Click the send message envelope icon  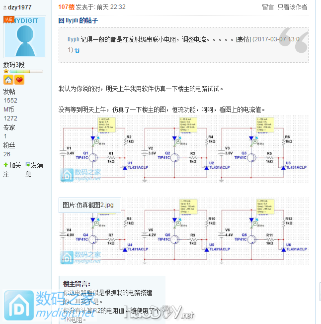coord(28,165)
